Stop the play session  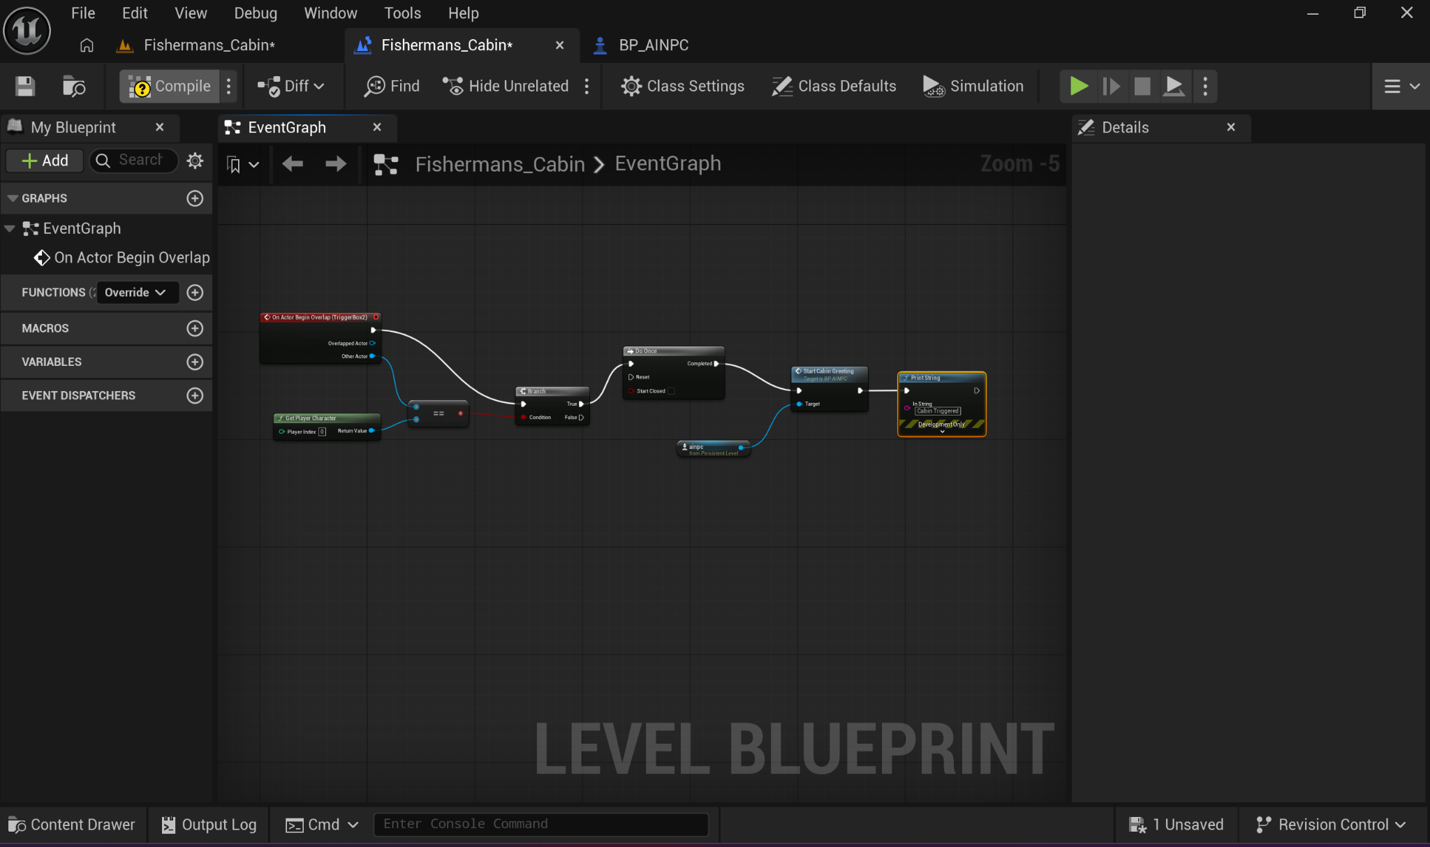coord(1142,86)
